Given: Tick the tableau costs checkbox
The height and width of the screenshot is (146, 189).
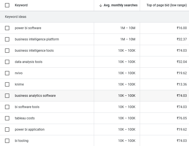Looking at the screenshot, I should (7, 118).
